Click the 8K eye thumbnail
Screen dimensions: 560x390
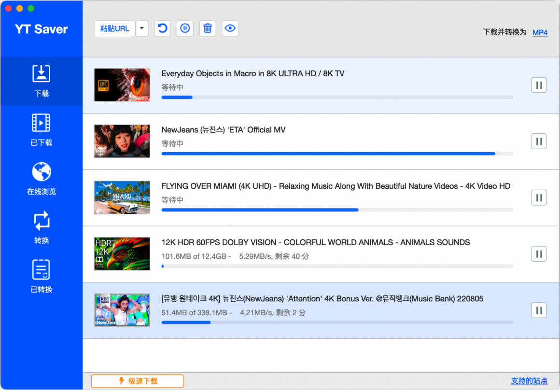[122, 85]
